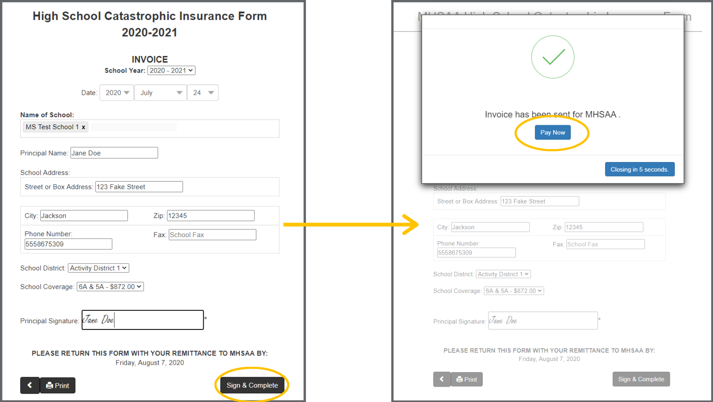Click the Street or Box Address field on left form

139,187
